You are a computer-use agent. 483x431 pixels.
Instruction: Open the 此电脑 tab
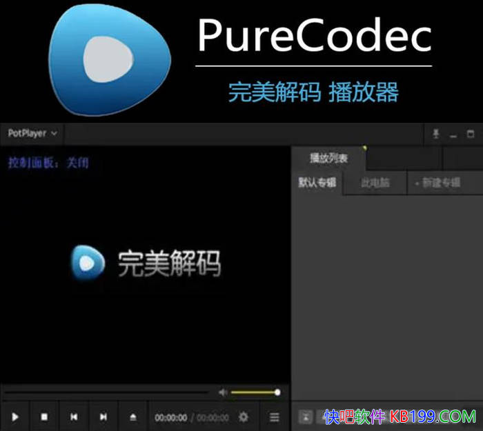[x=375, y=183]
